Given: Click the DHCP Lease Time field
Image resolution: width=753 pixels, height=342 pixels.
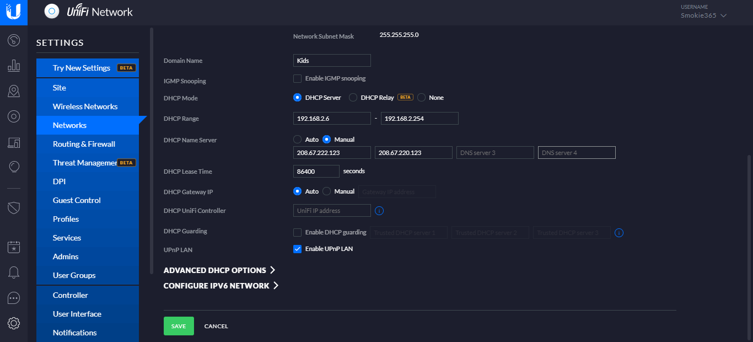Looking at the screenshot, I should (316, 172).
